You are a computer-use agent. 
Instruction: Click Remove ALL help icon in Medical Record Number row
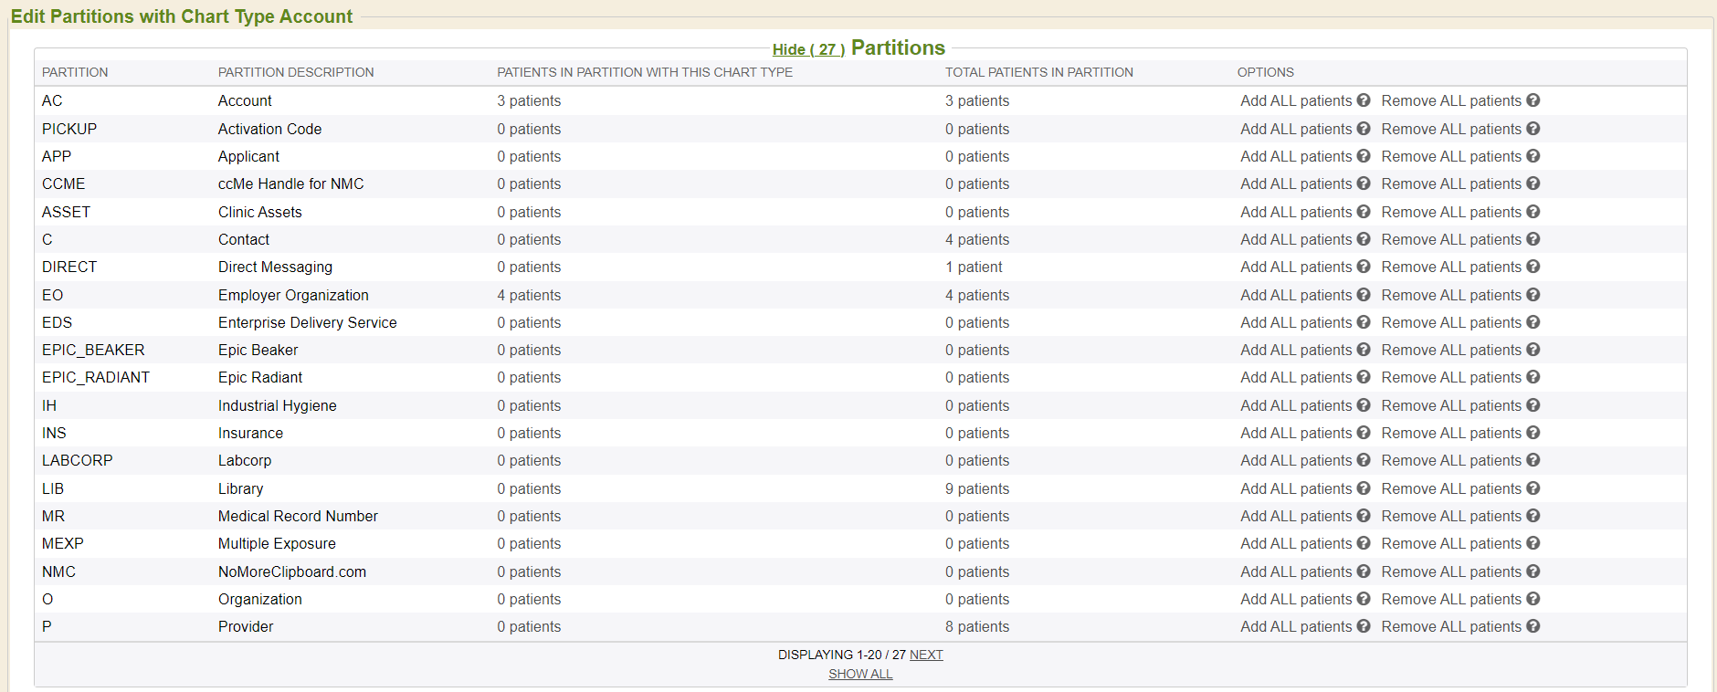(1533, 516)
